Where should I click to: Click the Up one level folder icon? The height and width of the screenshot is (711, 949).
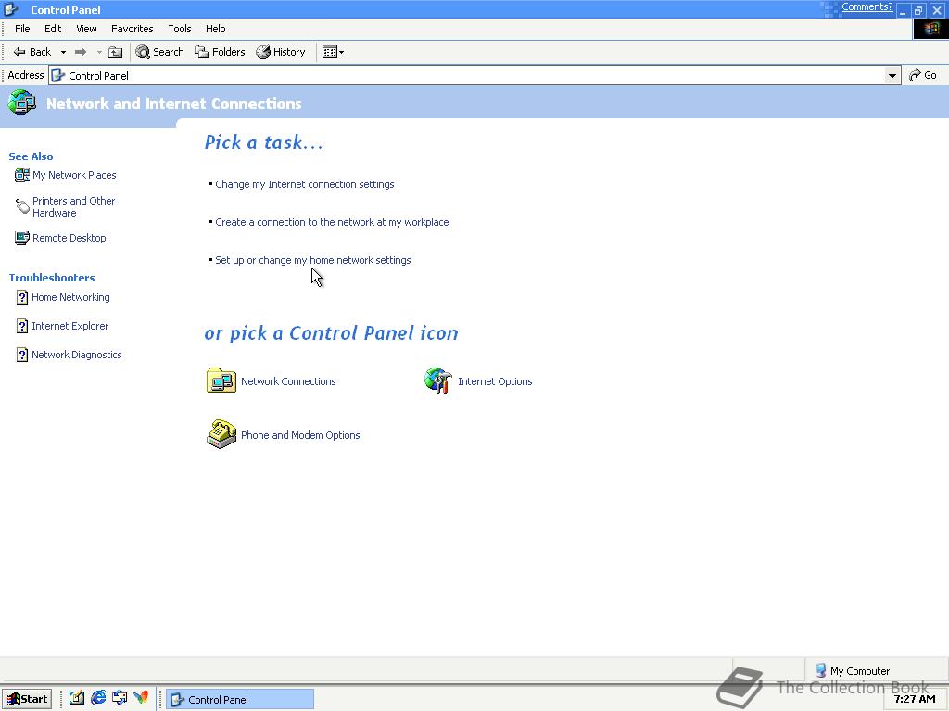click(x=115, y=52)
